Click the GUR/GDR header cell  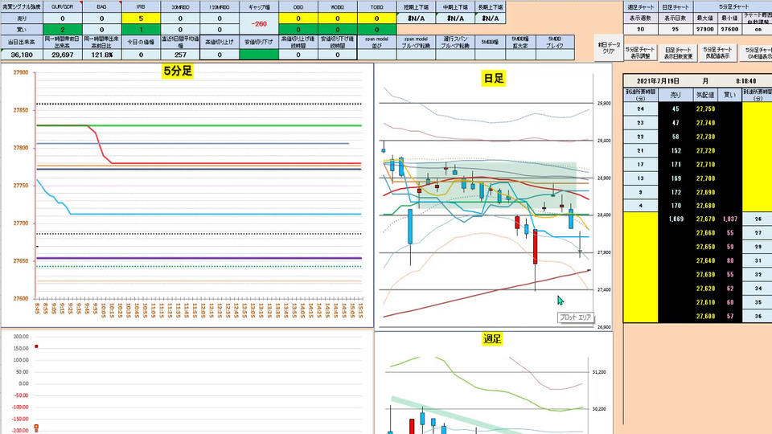(x=63, y=7)
